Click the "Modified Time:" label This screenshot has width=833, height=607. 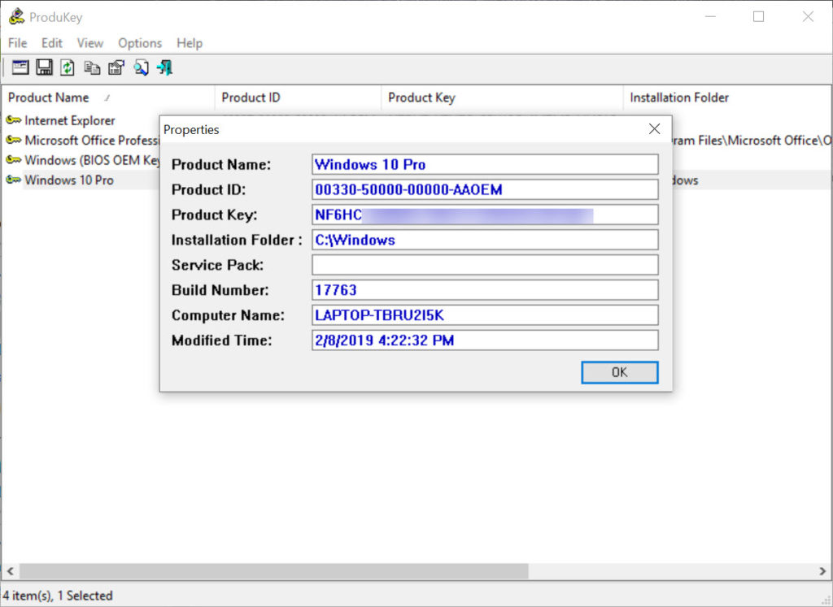point(221,340)
